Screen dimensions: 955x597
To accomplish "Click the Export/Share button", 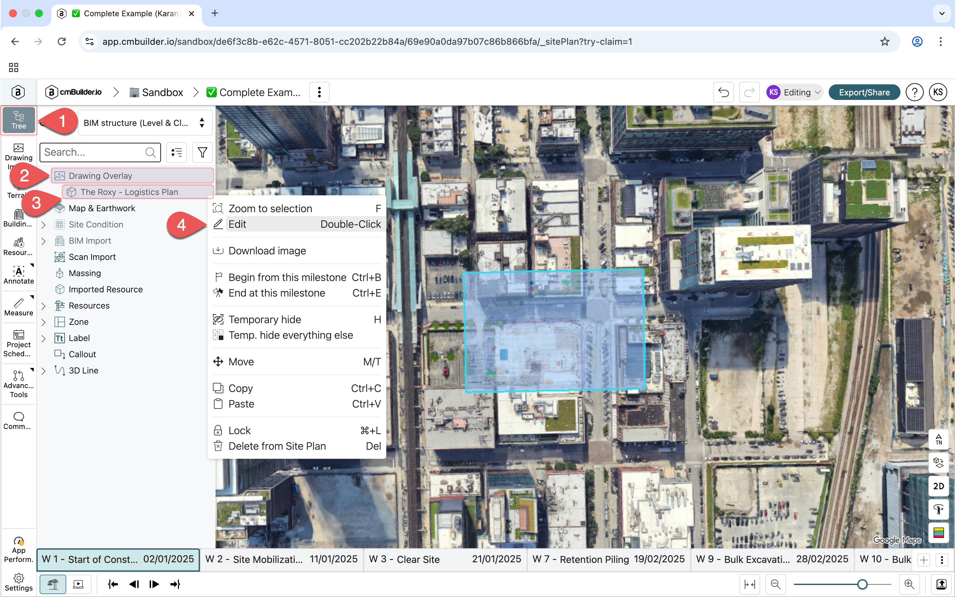I will point(864,92).
